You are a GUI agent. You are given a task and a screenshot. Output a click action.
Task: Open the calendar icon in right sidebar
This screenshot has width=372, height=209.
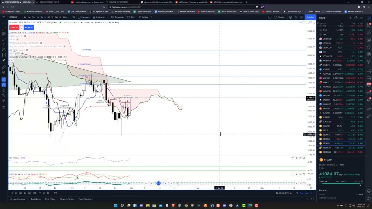[369, 55]
